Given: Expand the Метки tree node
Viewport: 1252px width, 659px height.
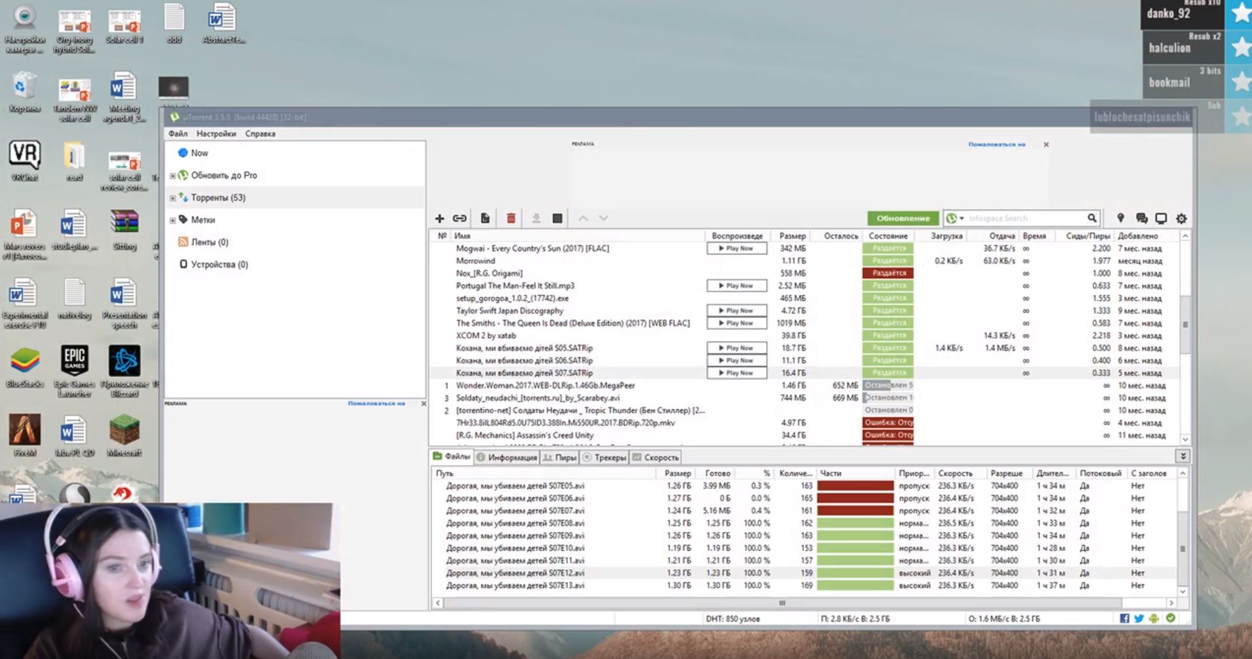Looking at the screenshot, I should (x=172, y=220).
